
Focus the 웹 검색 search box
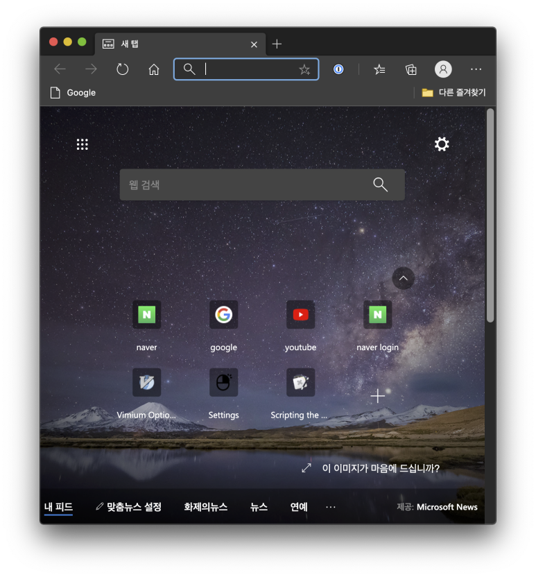(x=262, y=184)
